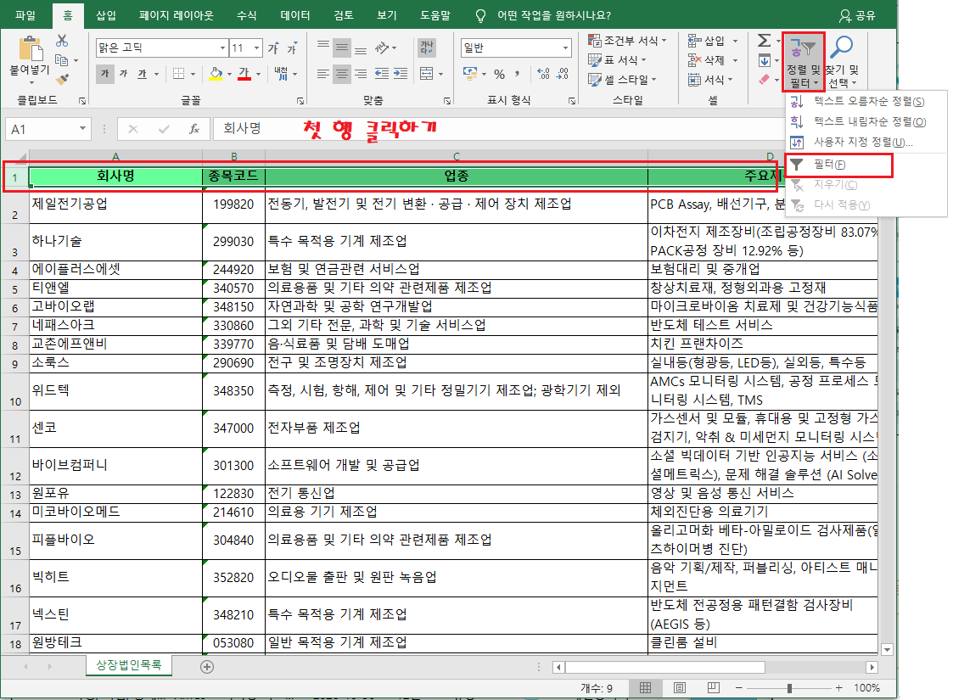Screen dimensions: 953x700
Task: Click the Merge and Center icon
Action: point(427,74)
